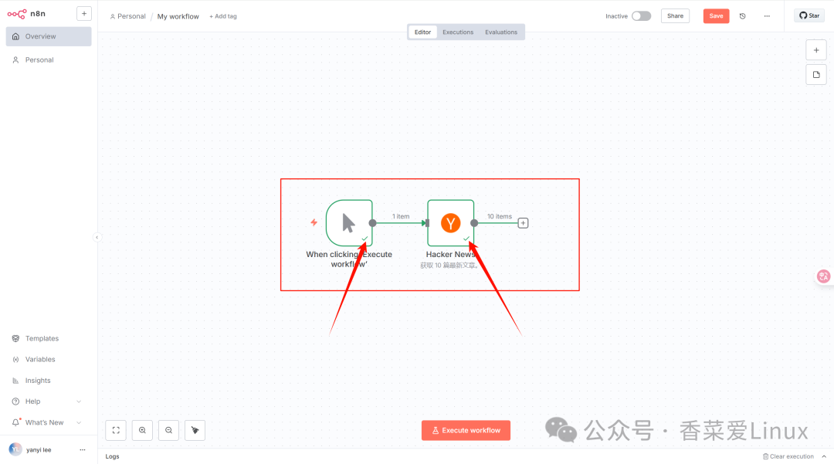
Task: Click the trigger node's output connector dot
Action: (x=373, y=223)
